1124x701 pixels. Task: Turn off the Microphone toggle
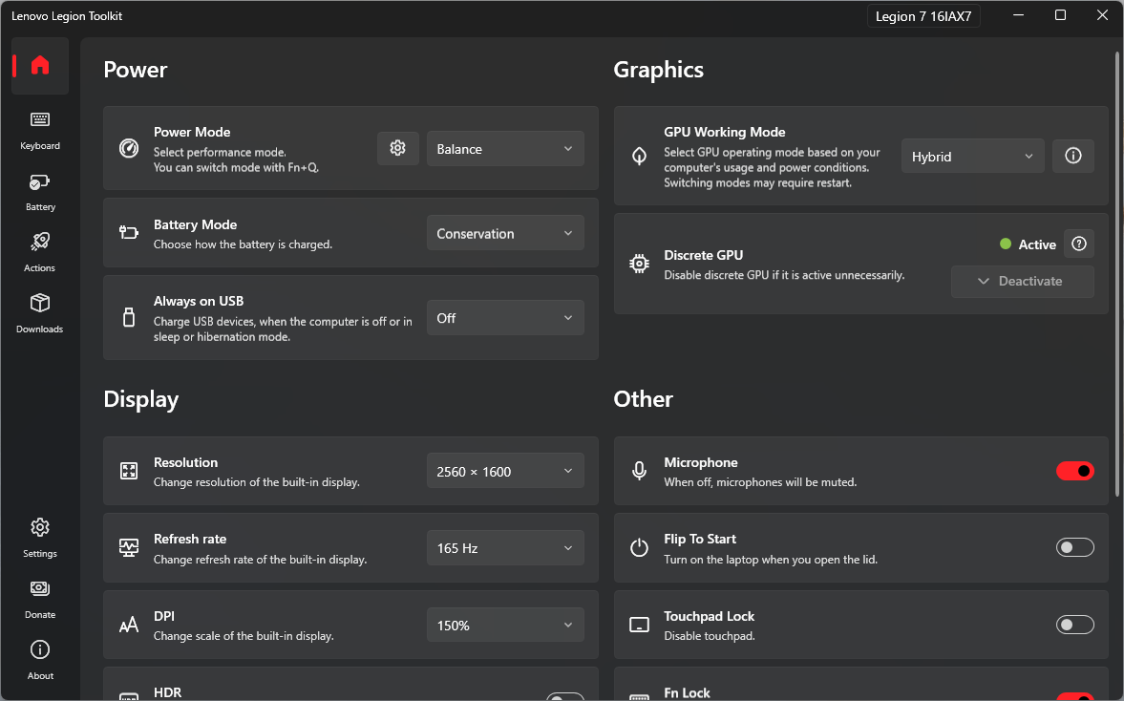point(1074,471)
